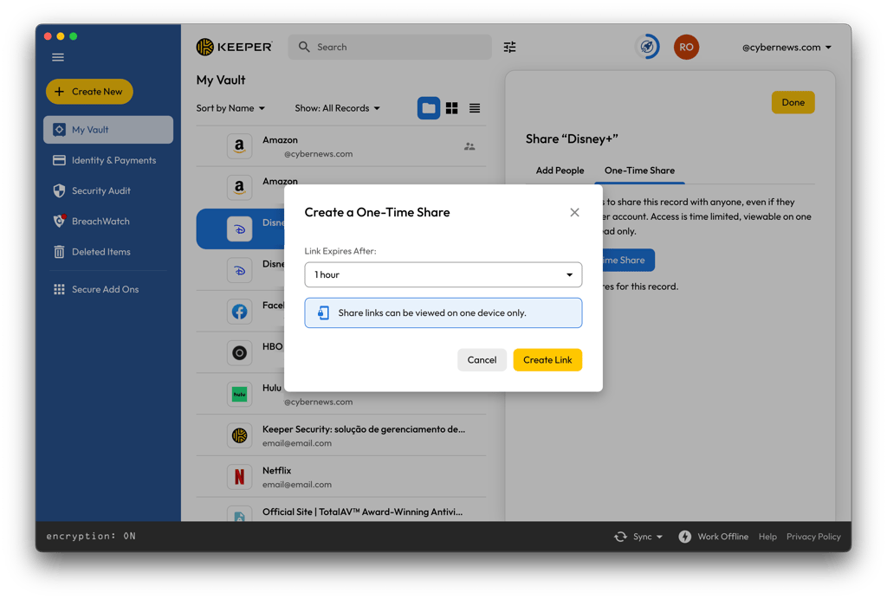Open BreachWatch section
This screenshot has width=887, height=599.
click(x=108, y=221)
